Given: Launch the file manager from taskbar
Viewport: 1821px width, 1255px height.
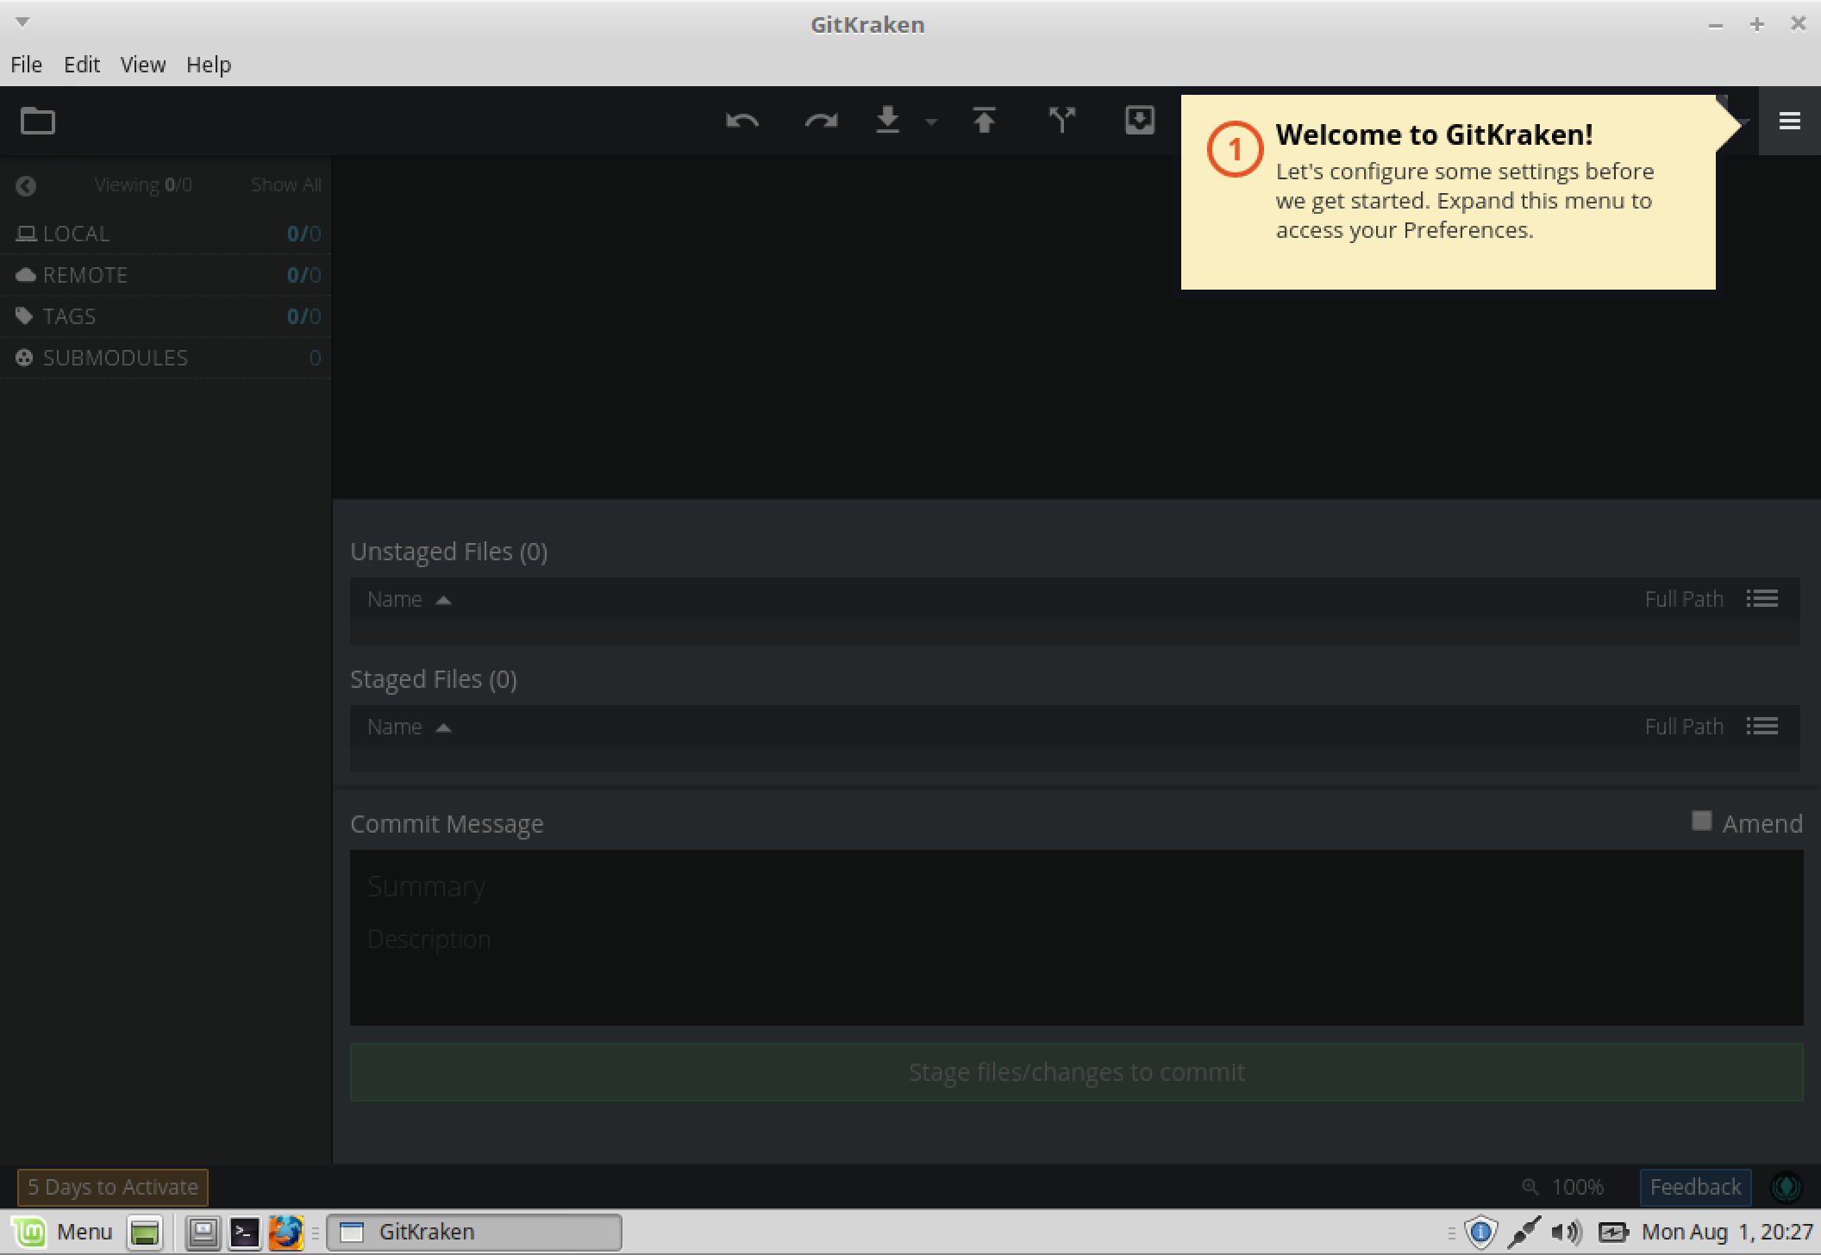Looking at the screenshot, I should click(203, 1233).
